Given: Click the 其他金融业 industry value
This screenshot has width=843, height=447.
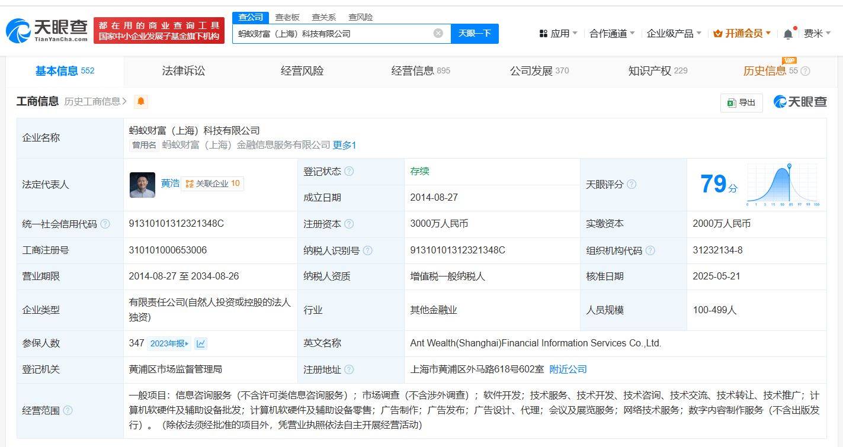Looking at the screenshot, I should [434, 310].
